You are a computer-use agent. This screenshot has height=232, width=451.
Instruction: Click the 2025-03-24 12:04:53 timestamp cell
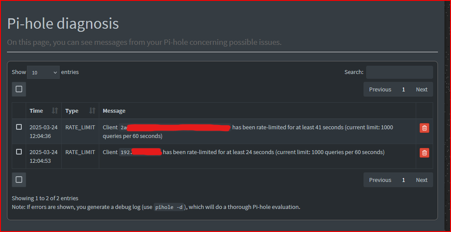pos(44,156)
